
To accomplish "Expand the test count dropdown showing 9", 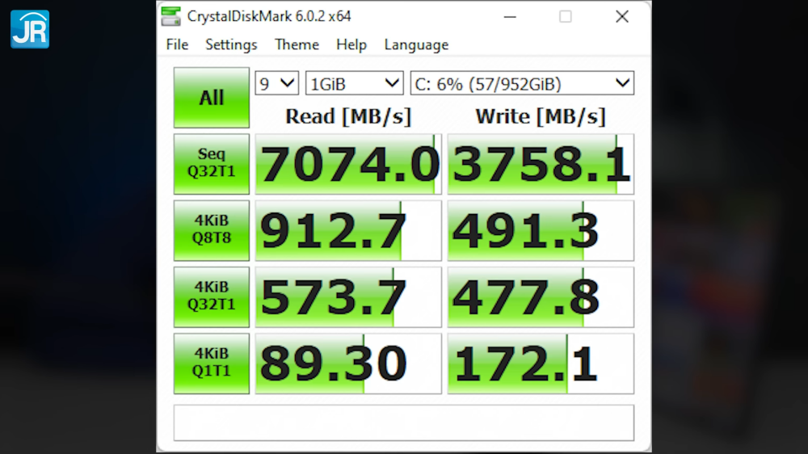I will (x=276, y=83).
